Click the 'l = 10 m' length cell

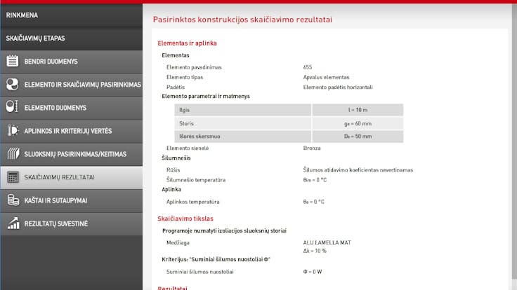[x=358, y=110]
